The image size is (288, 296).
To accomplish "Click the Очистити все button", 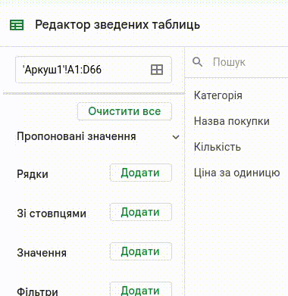I will pos(124,111).
